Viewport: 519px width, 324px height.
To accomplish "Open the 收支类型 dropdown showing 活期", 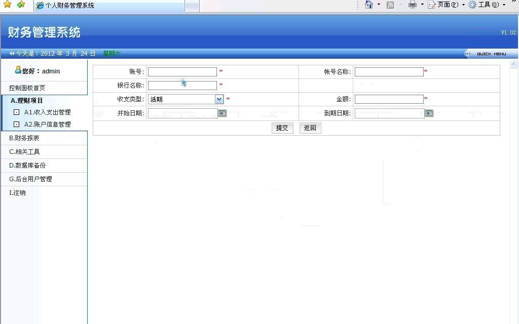I will tap(219, 99).
